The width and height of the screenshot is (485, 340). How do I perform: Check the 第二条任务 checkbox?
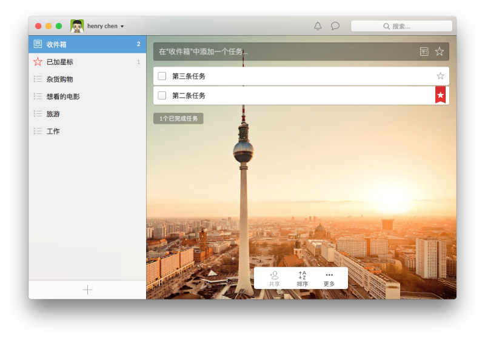click(162, 95)
